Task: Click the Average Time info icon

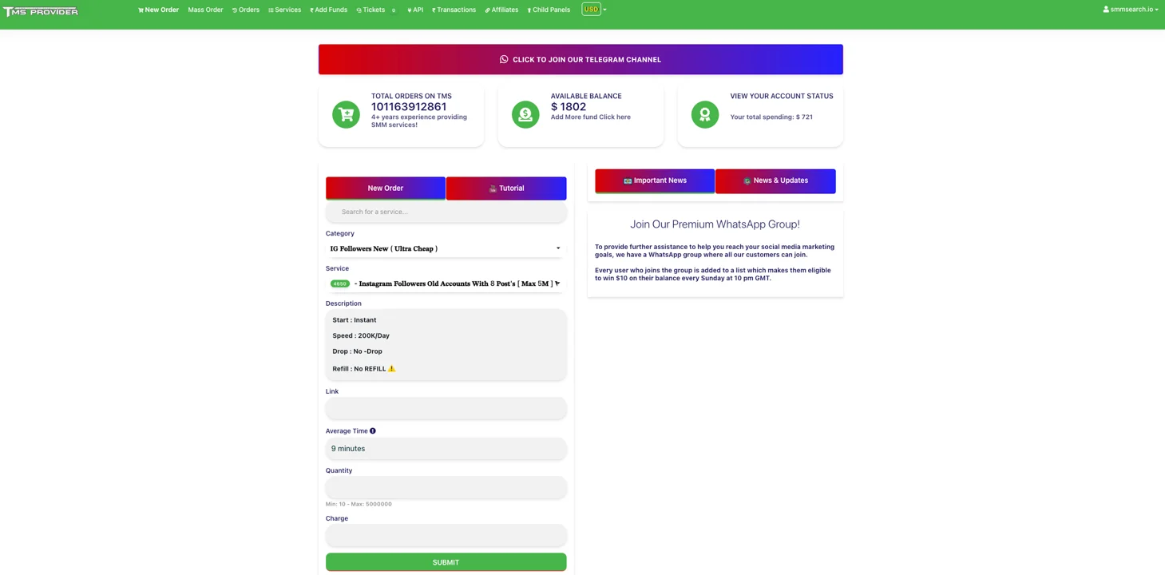Action: tap(373, 431)
